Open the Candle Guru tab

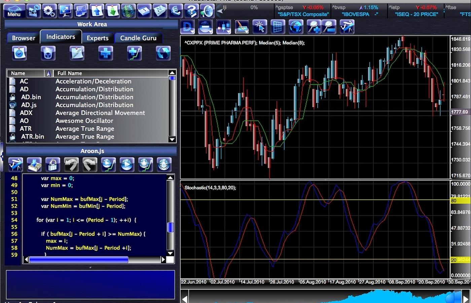138,38
